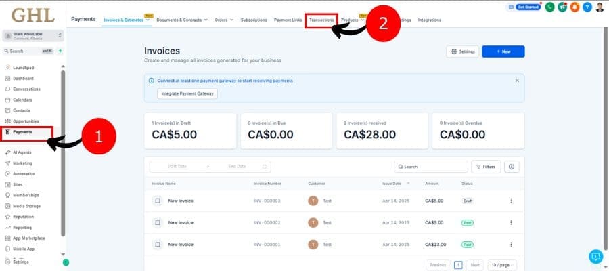609x271 pixels.
Task: Click the INV-000003 invoice number
Action: click(x=267, y=201)
